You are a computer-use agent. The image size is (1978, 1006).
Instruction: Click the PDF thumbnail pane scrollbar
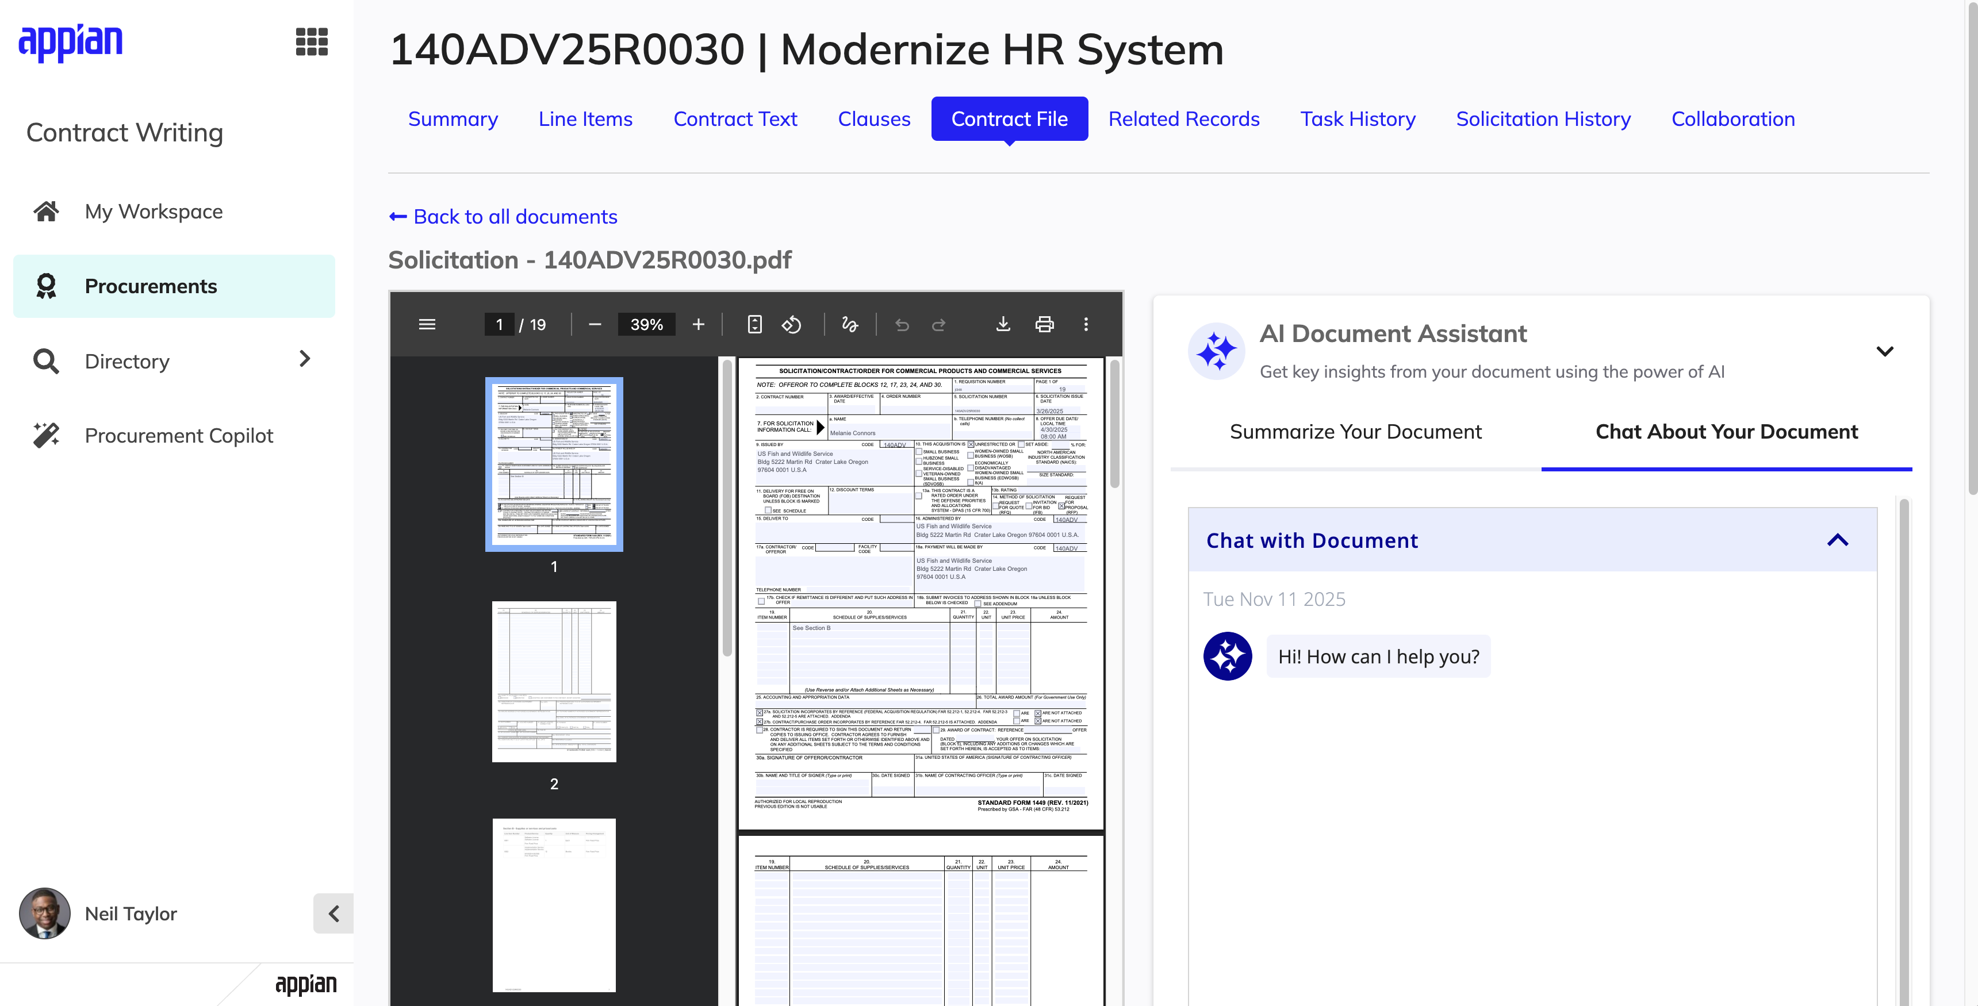[x=726, y=507]
